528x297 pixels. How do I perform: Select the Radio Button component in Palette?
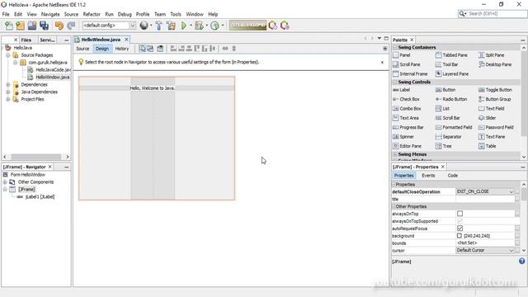point(451,99)
